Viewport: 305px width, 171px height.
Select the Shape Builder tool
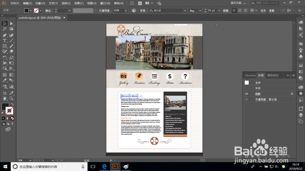click(x=5, y=68)
